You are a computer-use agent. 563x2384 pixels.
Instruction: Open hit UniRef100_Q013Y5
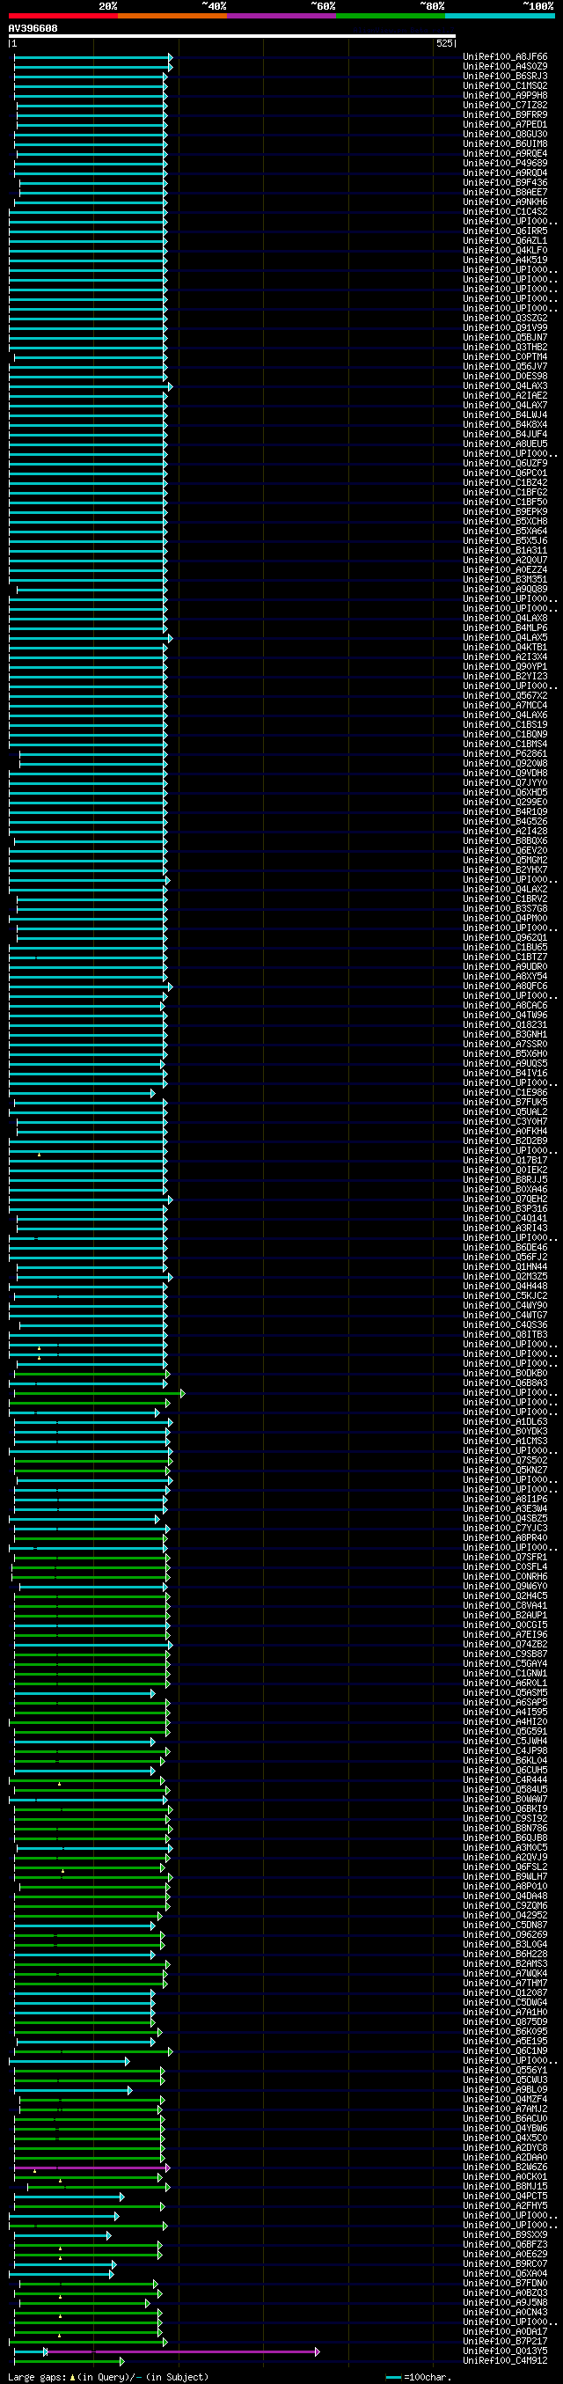coord(505,2351)
